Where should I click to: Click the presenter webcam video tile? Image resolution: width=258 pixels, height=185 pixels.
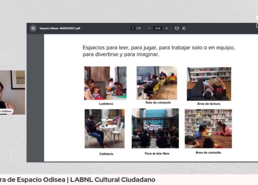coord(12,91)
